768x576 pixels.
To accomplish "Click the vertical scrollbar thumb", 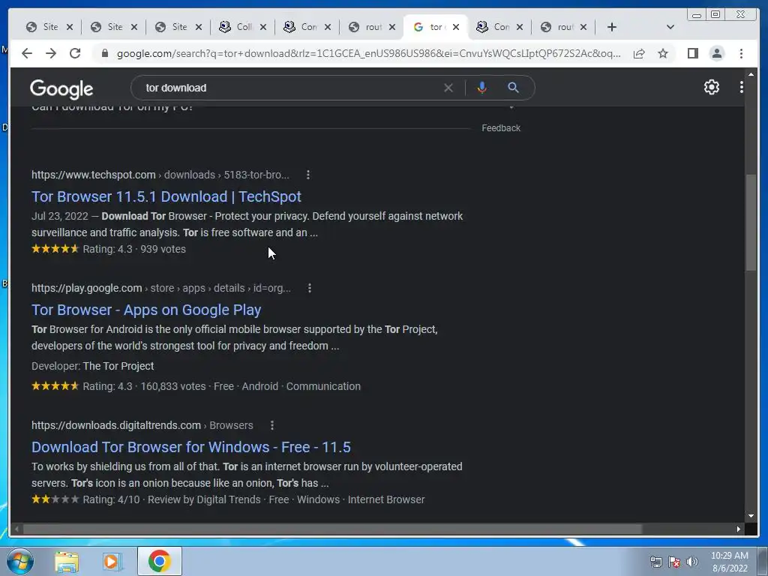I will point(751,222).
